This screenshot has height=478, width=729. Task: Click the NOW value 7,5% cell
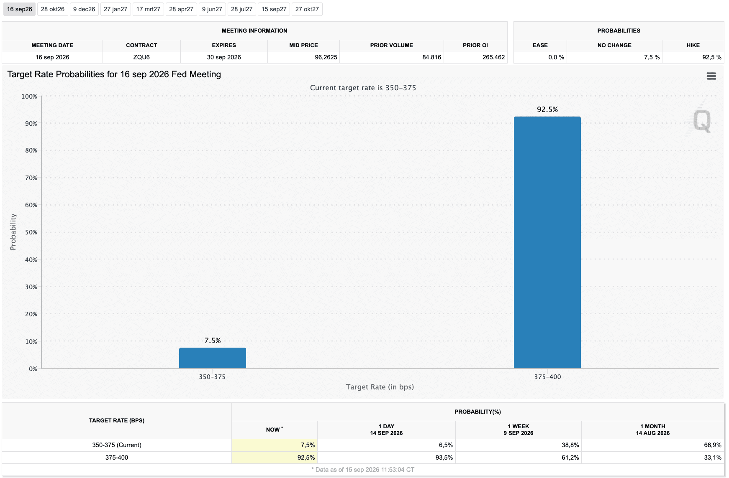point(275,445)
